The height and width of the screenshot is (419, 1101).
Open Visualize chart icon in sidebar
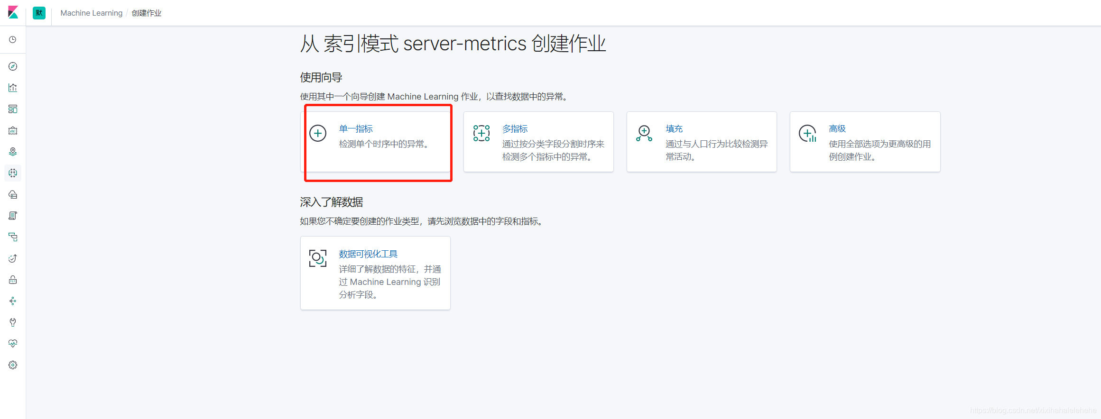pyautogui.click(x=13, y=88)
